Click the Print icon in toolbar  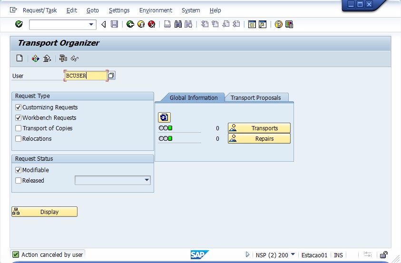pos(167,24)
